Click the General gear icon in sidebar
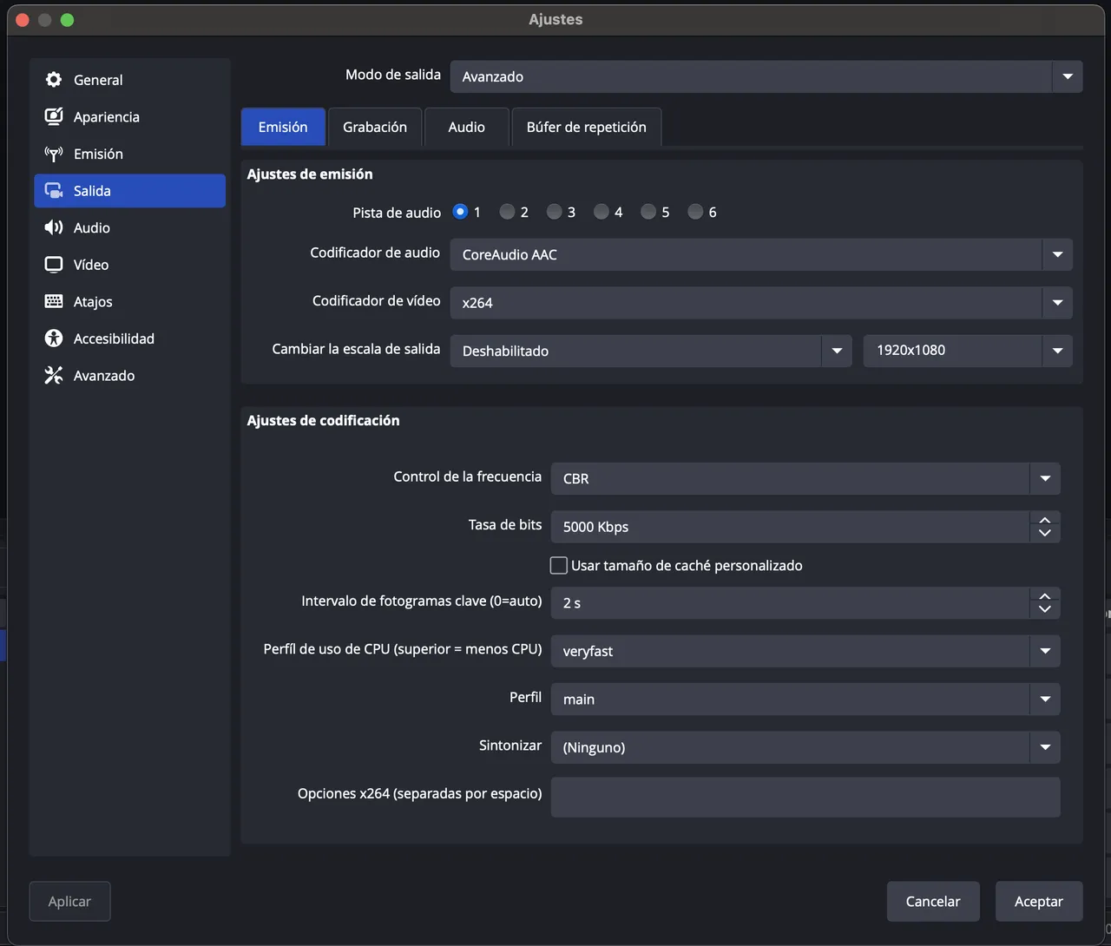The width and height of the screenshot is (1111, 946). click(x=54, y=80)
